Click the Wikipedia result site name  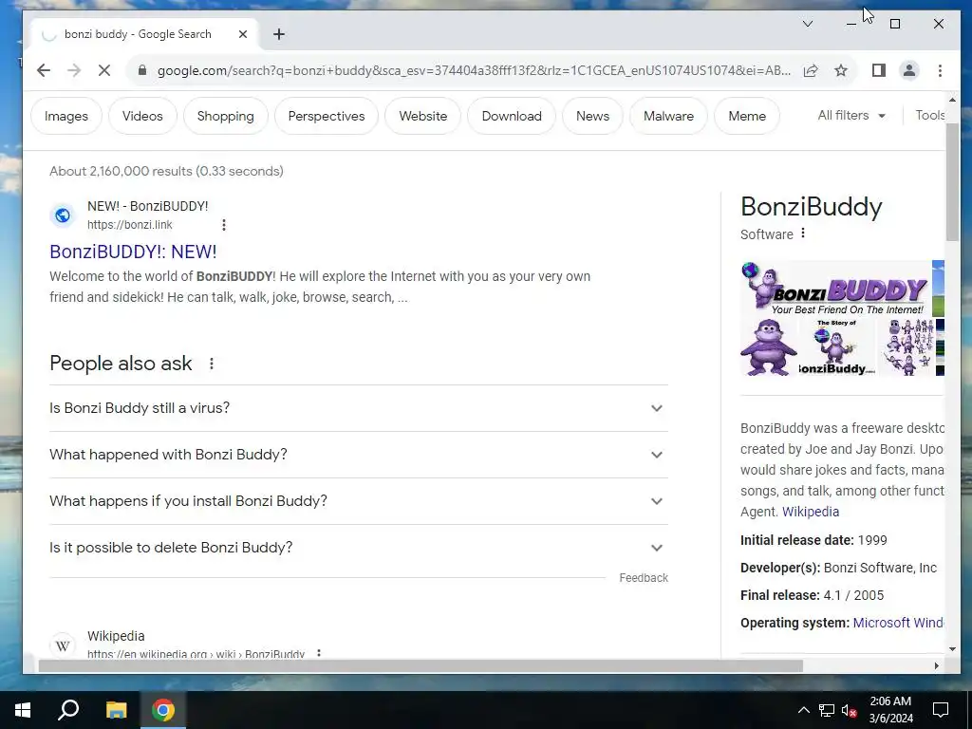pyautogui.click(x=116, y=636)
